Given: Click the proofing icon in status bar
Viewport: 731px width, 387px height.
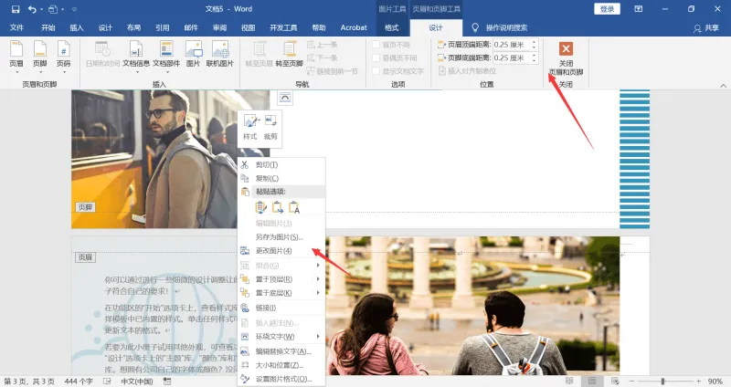Looking at the screenshot, I should (x=107, y=381).
